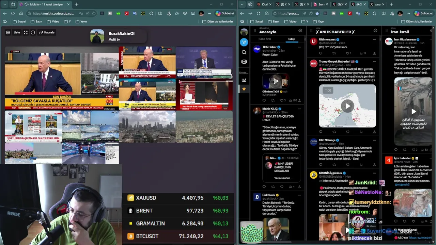Viewport: 436px width, 245px height.
Task: Click the filled bookmark star in right browser
Action: [317, 13]
